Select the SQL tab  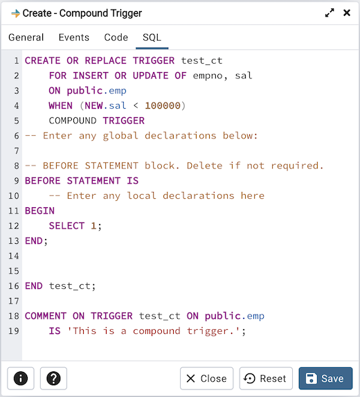pos(152,37)
